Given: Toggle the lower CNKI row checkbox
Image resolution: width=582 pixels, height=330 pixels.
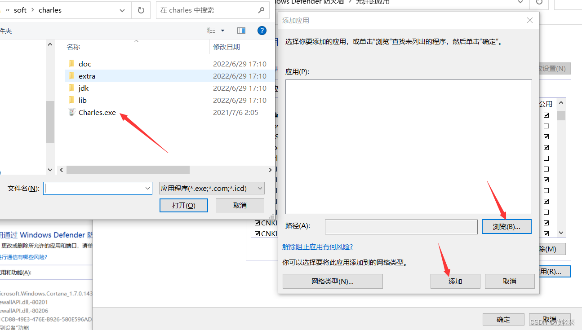Looking at the screenshot, I should (258, 233).
